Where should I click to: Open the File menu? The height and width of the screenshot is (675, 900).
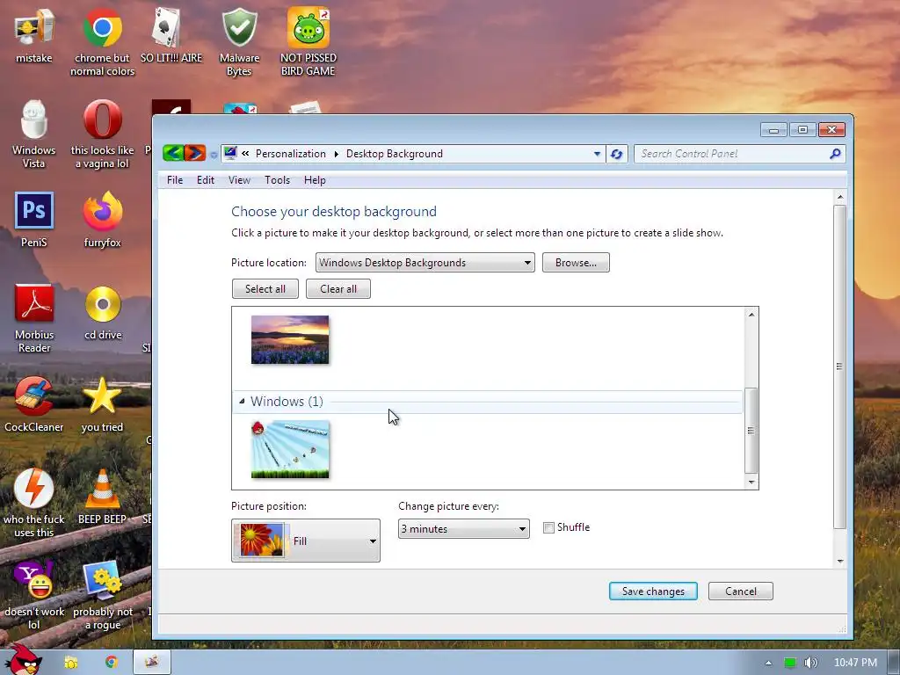pos(175,180)
